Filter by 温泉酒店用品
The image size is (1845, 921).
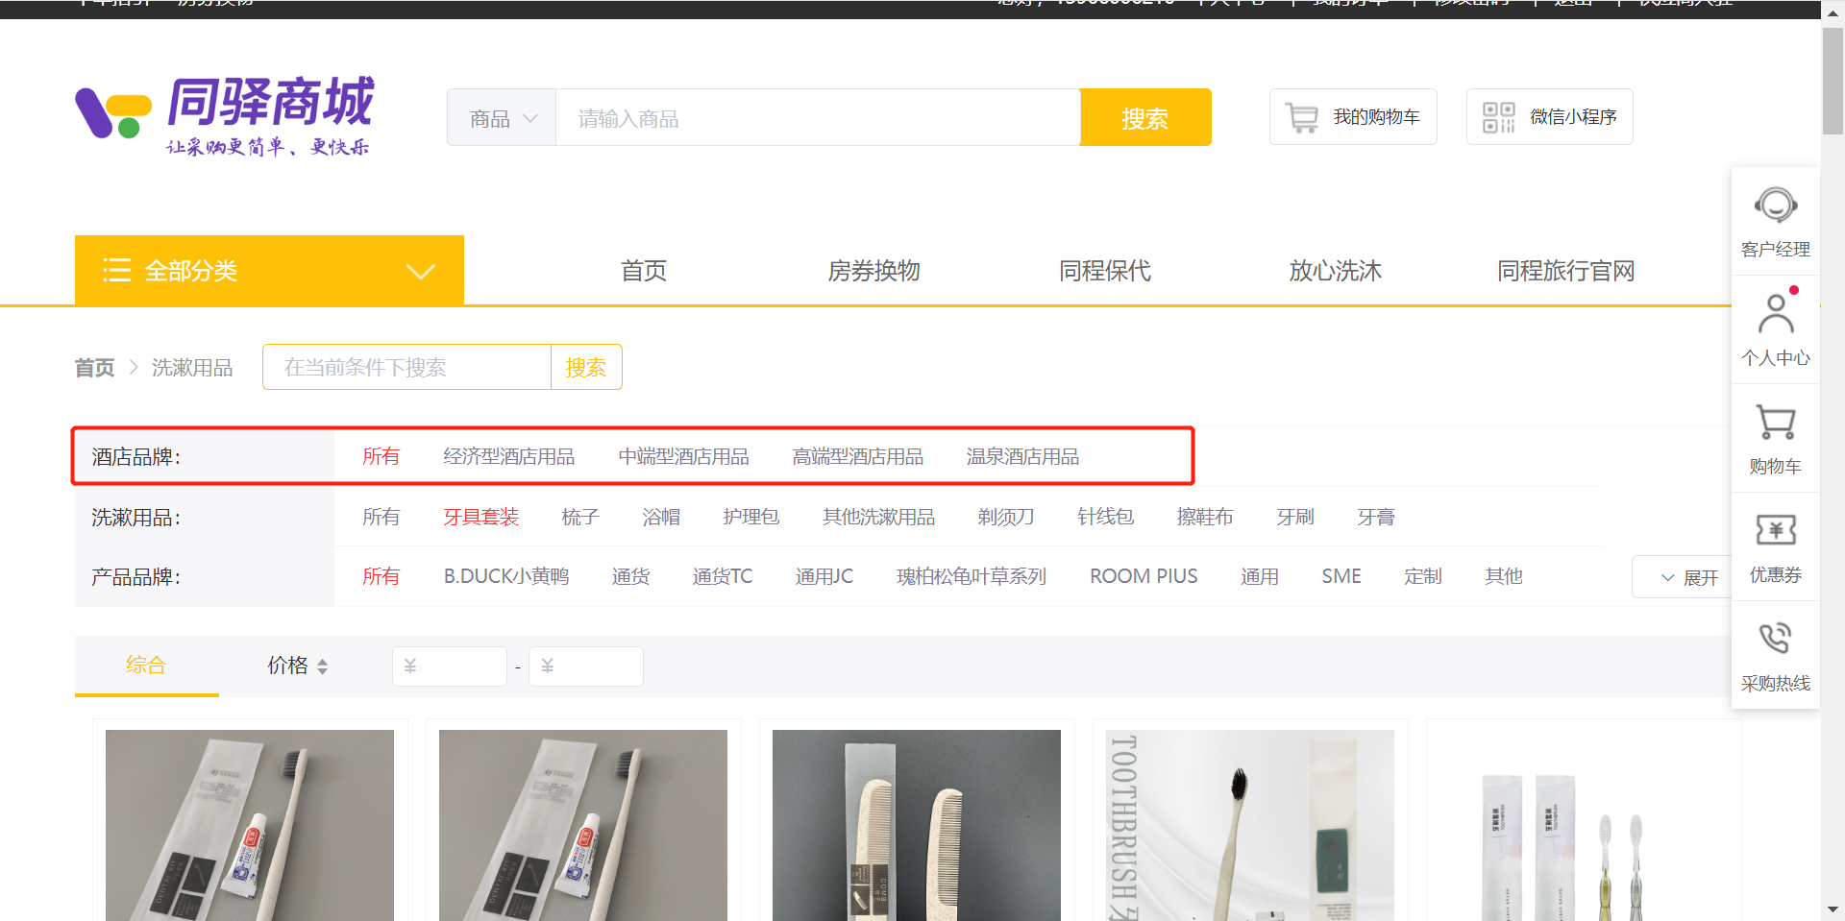1023,457
